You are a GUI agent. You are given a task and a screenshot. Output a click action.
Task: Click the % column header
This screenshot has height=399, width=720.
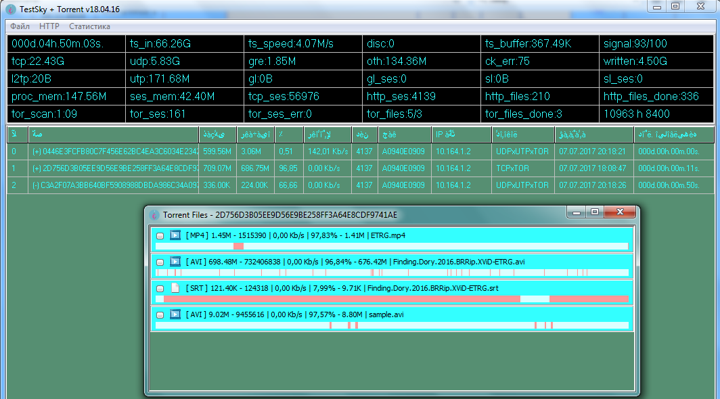(288, 134)
